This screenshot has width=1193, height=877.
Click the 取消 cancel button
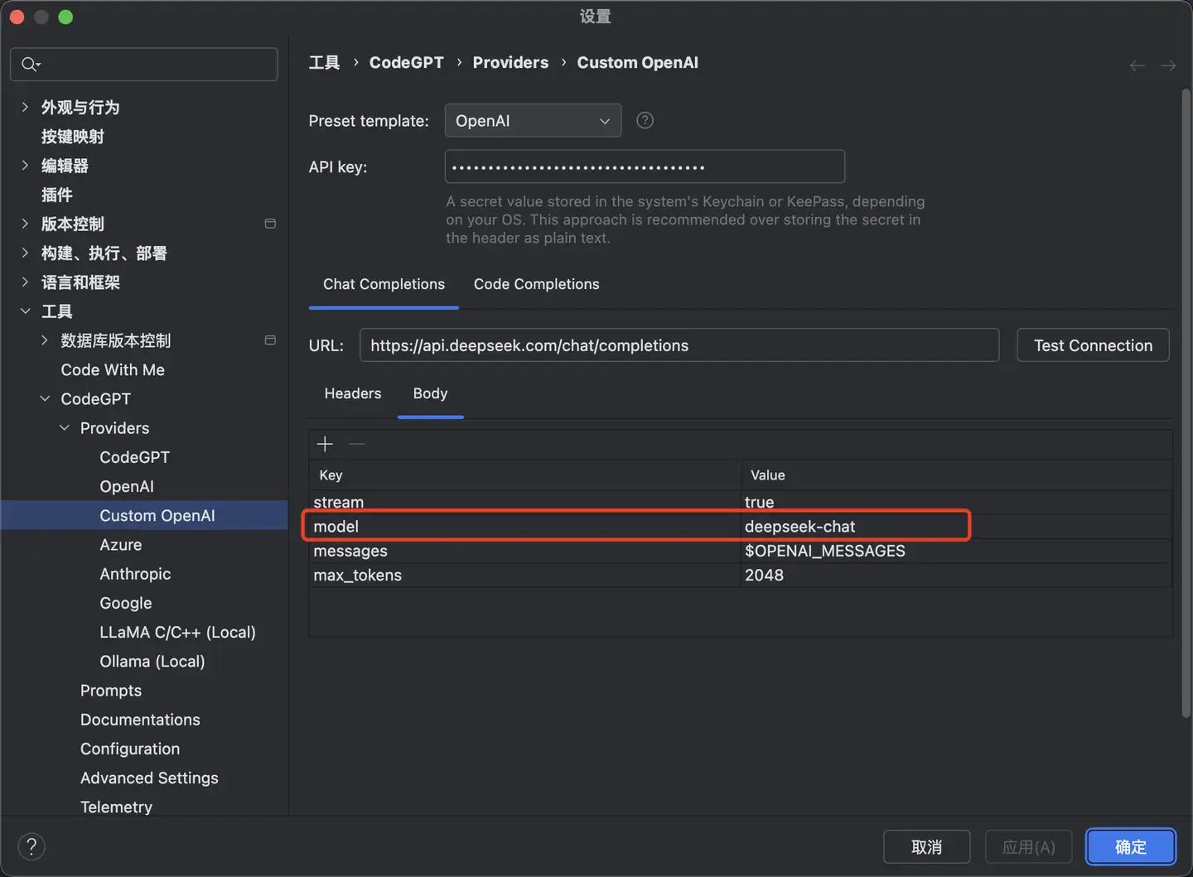[x=926, y=846]
